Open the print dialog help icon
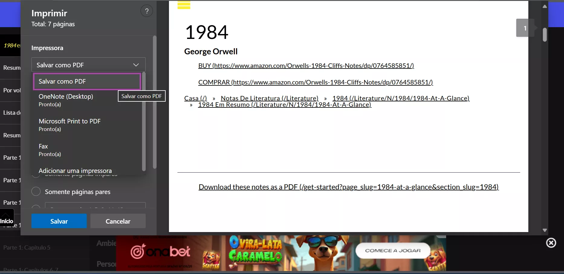Image resolution: width=564 pixels, height=274 pixels. point(147,11)
